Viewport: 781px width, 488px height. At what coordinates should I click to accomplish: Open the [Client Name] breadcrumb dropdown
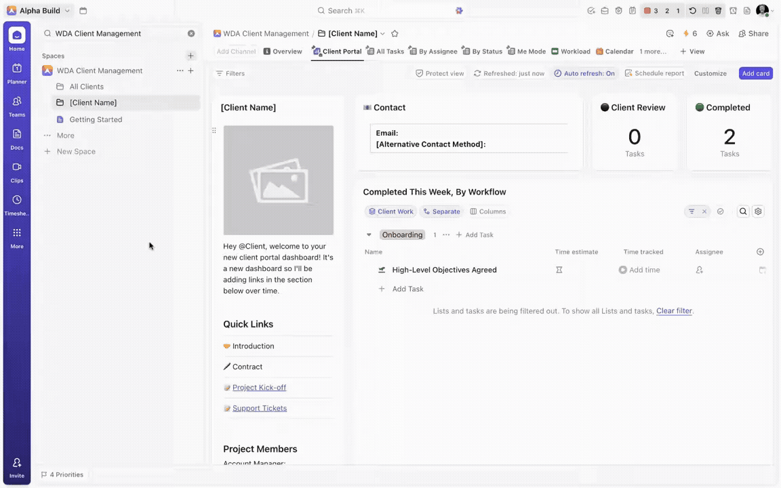pyautogui.click(x=382, y=33)
